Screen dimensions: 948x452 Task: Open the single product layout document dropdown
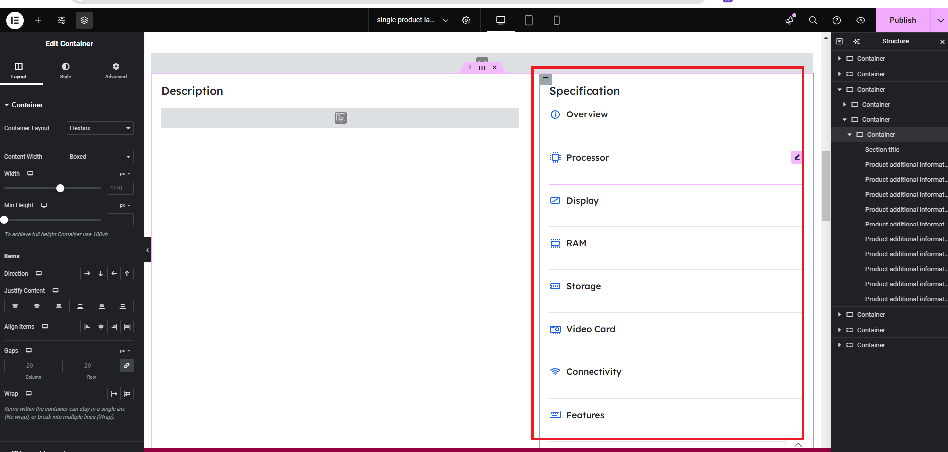(x=412, y=20)
